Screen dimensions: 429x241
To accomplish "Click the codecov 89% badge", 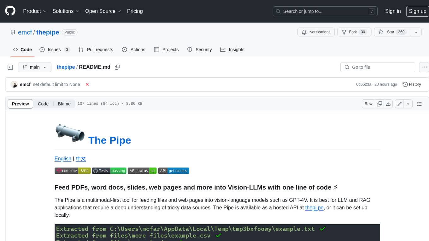I will coord(73,171).
